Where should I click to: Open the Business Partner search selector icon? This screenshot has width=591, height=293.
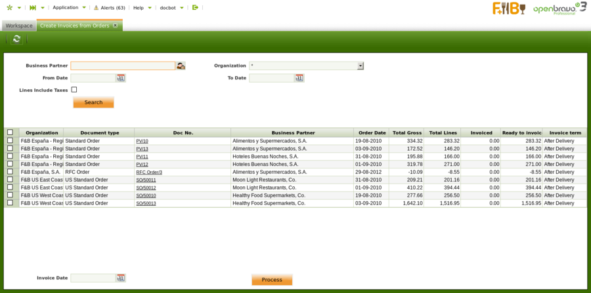point(181,66)
